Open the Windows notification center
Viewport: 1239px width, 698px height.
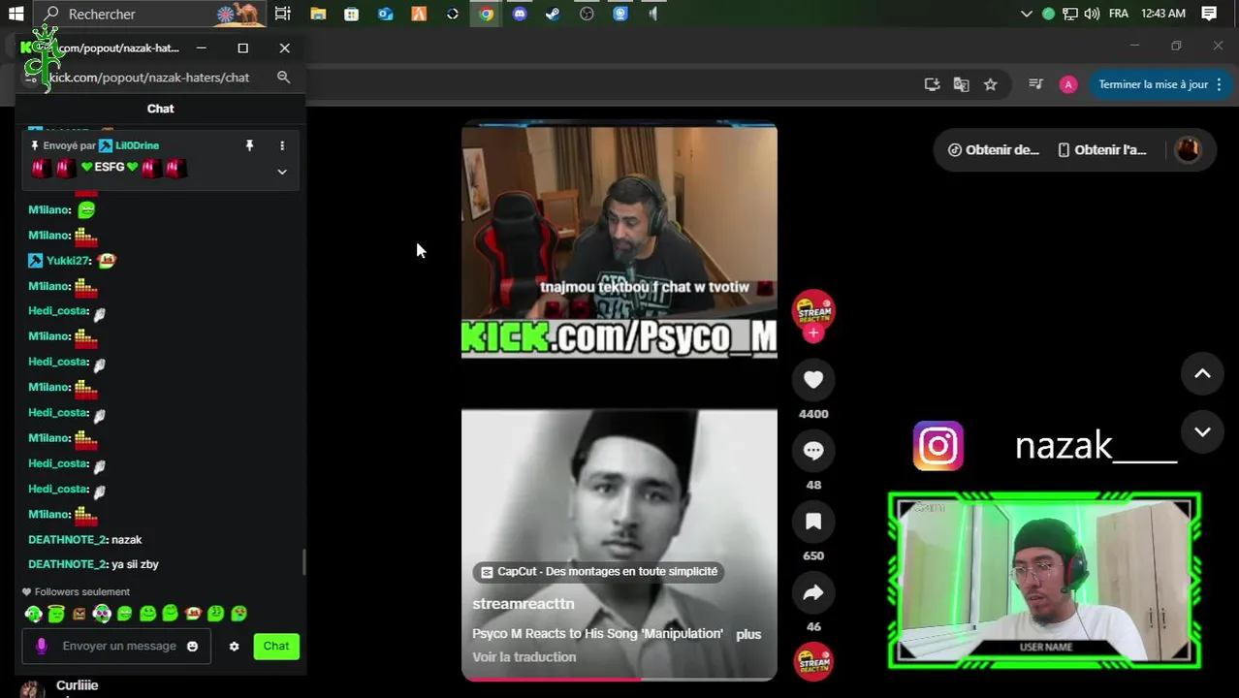pyautogui.click(x=1209, y=14)
